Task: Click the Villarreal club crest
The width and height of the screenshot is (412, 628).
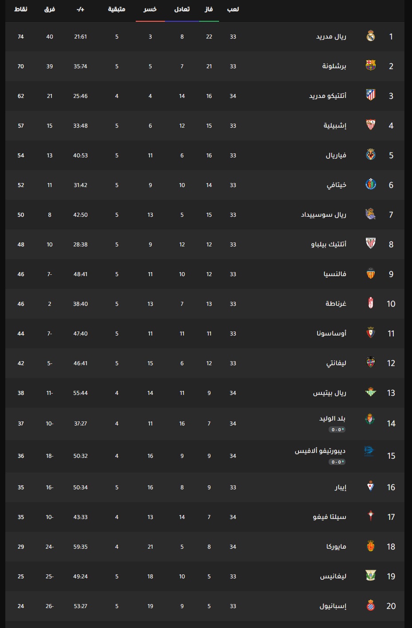Action: [x=371, y=155]
